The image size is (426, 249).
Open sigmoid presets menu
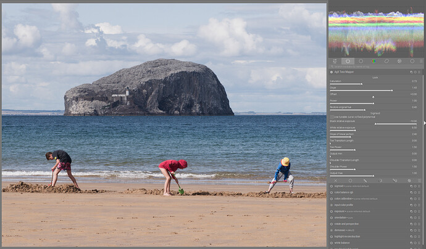click(419, 186)
